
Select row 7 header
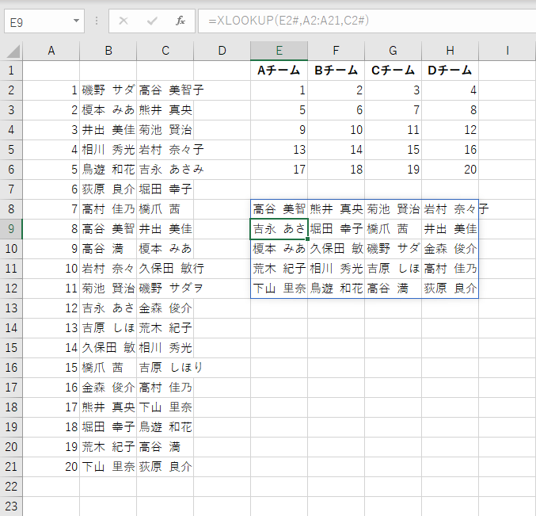(11, 189)
